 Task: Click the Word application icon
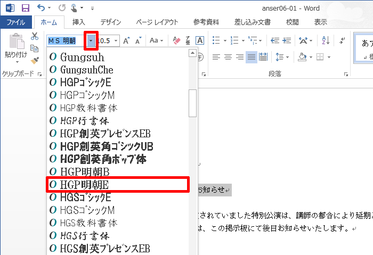10,8
